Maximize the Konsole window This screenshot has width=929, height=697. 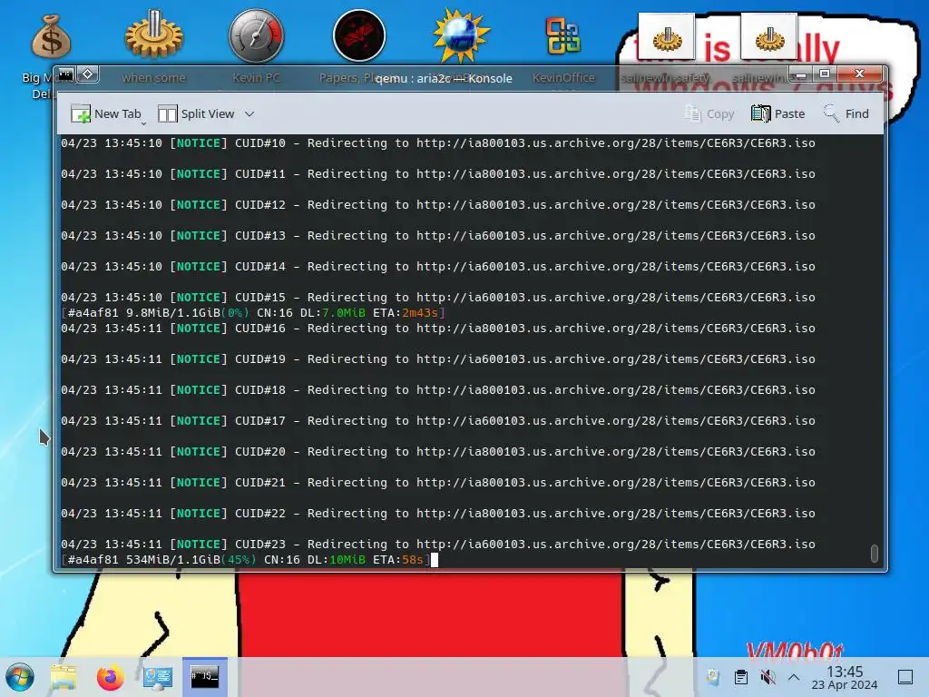pyautogui.click(x=824, y=74)
